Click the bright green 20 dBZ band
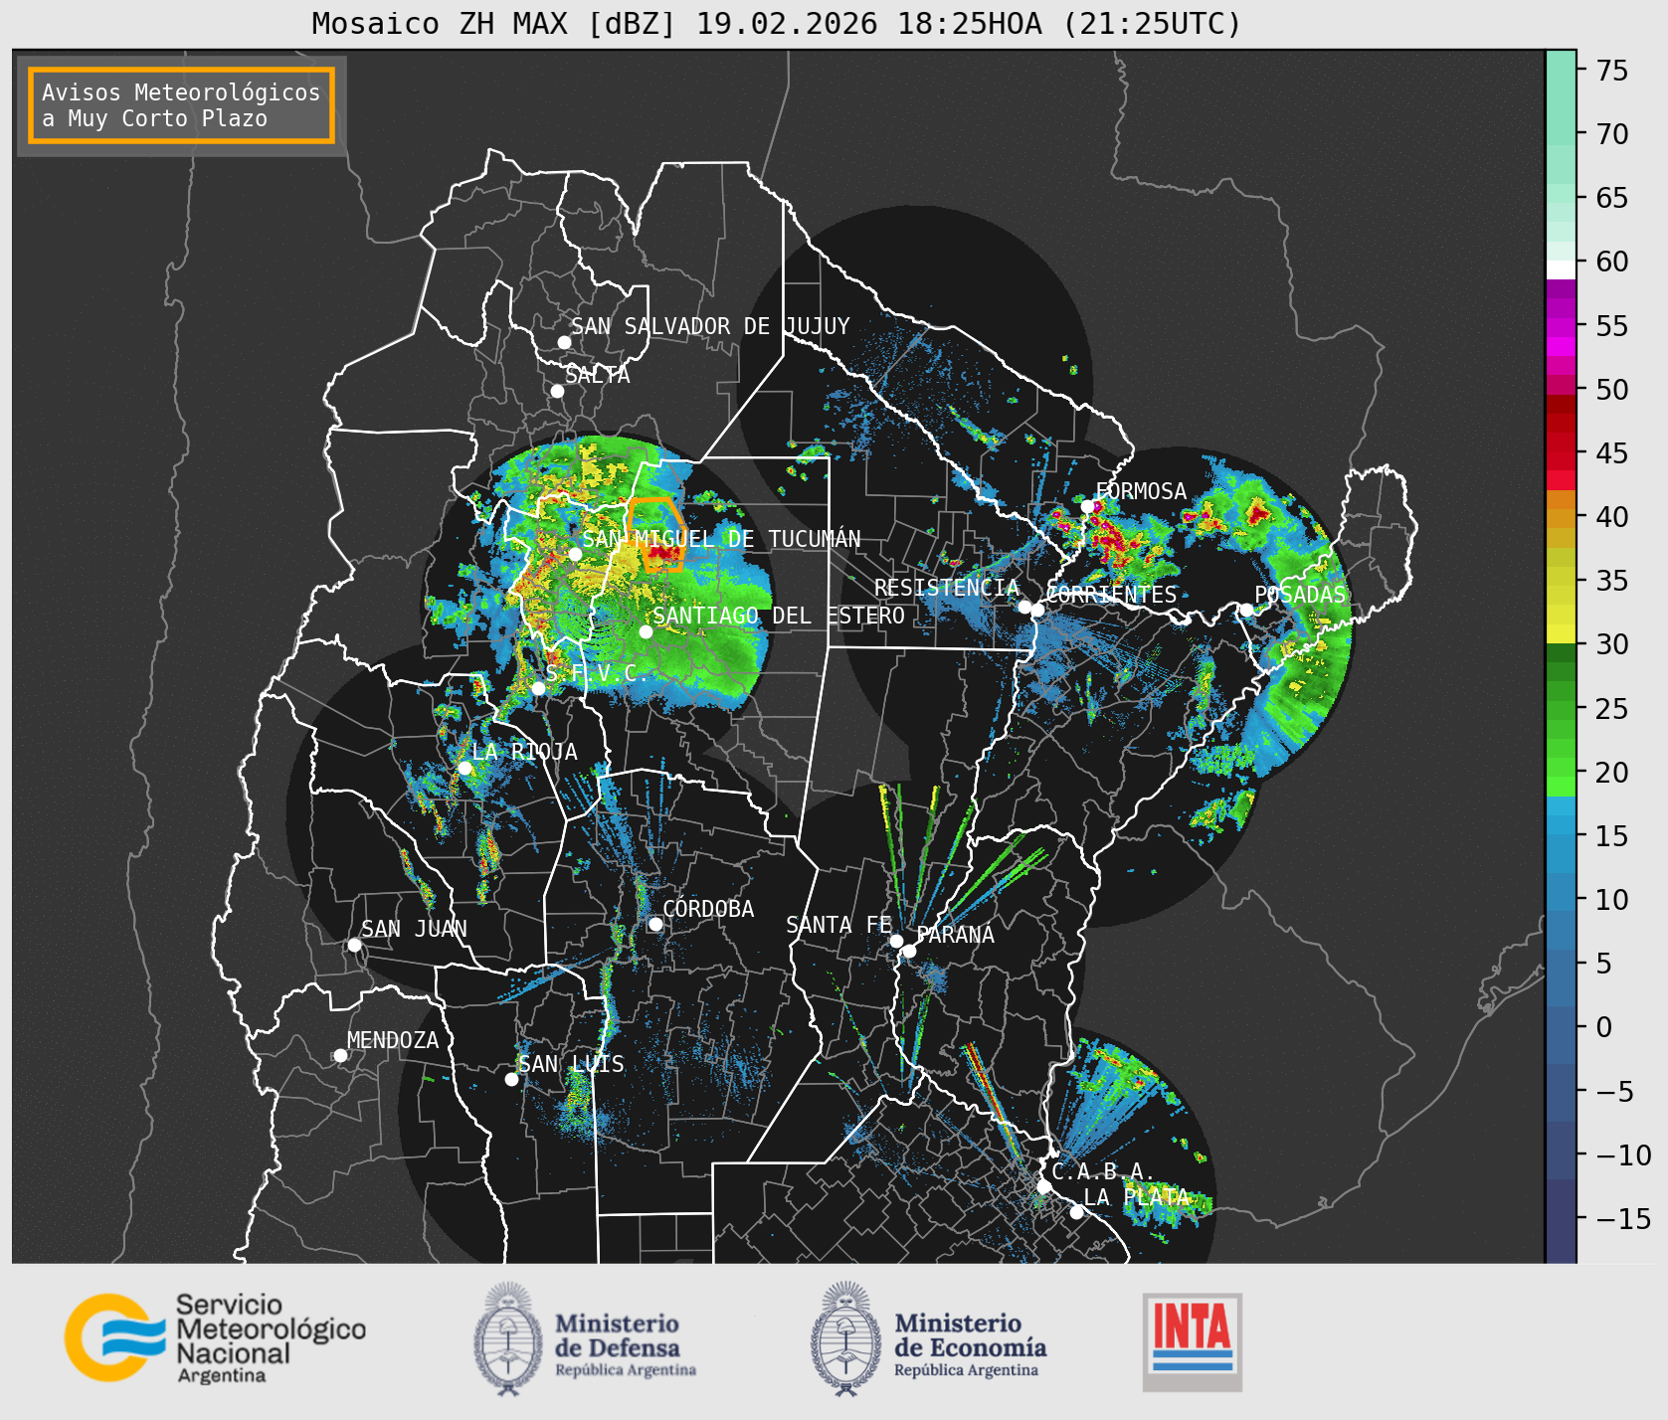Viewport: 1668px width, 1420px height. (1561, 768)
